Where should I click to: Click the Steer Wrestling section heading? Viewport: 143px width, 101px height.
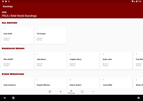[x=13, y=74]
